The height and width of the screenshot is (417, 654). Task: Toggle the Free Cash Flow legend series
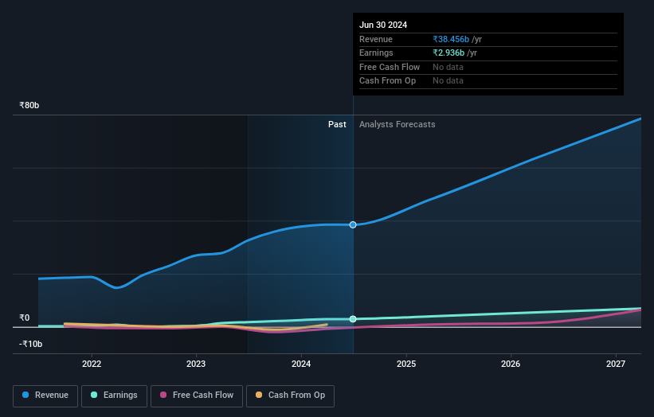[197, 396]
